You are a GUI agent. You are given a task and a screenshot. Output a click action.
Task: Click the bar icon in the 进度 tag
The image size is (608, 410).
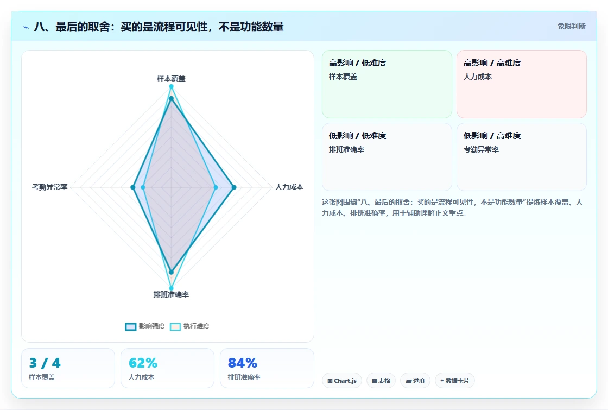409,381
